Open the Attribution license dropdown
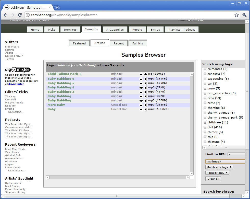The image size is (250, 199). tap(225, 161)
